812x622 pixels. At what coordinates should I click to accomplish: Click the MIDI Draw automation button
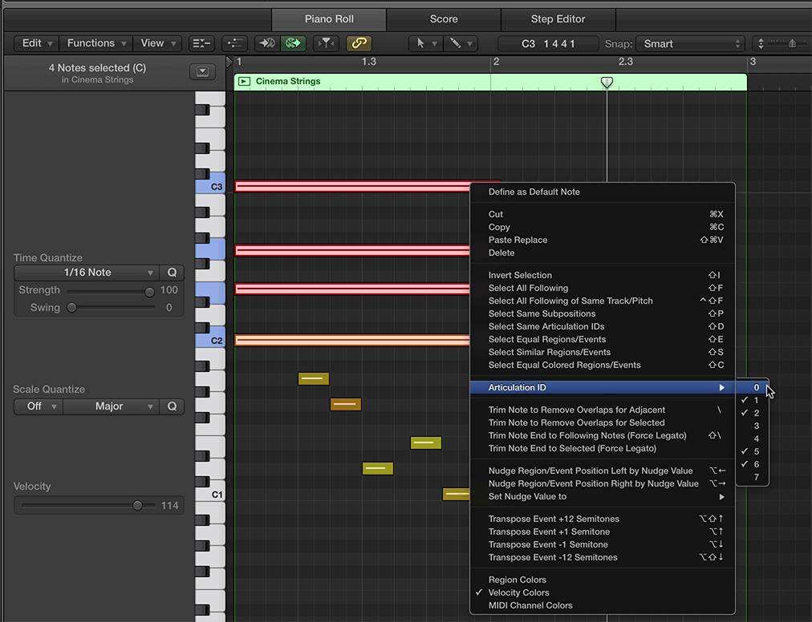coord(235,43)
